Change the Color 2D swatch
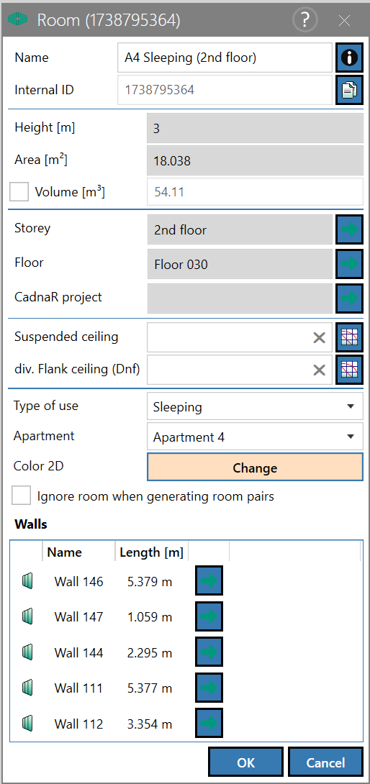The image size is (370, 784). pos(255,468)
